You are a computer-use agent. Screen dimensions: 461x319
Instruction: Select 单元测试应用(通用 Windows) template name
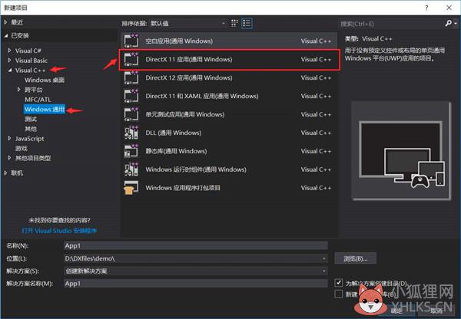185,114
